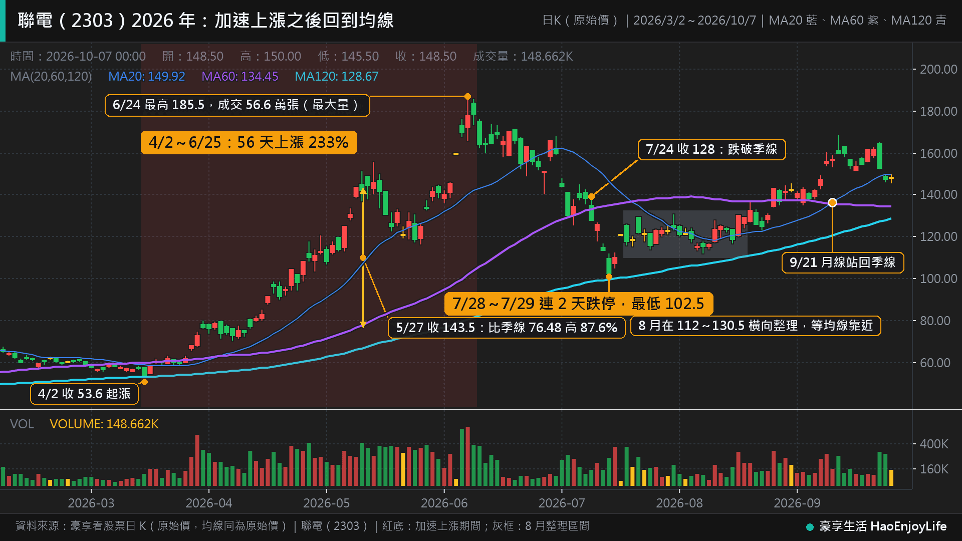Click the 180.00 price axis label
The height and width of the screenshot is (541, 962).
tap(938, 111)
